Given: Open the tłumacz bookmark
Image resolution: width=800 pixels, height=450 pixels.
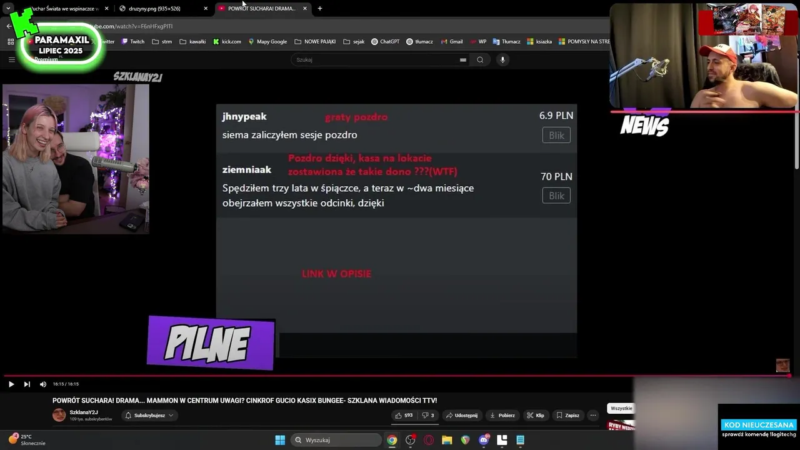Looking at the screenshot, I should pyautogui.click(x=419, y=42).
